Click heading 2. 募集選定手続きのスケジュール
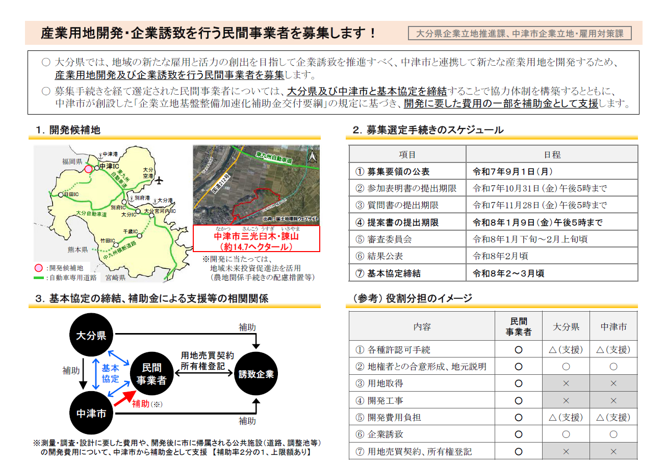The width and height of the screenshot is (666, 468). coord(427,130)
